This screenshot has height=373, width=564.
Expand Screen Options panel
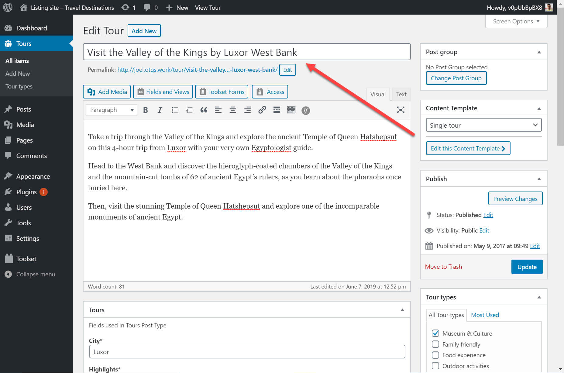516,21
